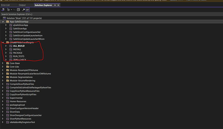The width and height of the screenshot is (223, 129).
Task: Toggle Preview Selected Items button
Action: tap(27, 10)
